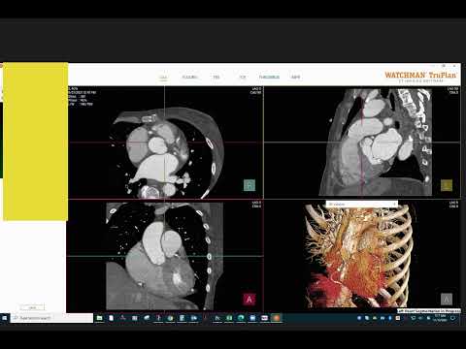This screenshot has width=466, height=349.
Task: Click the WATCHMAN TruPlan logo
Action: tap(420, 77)
